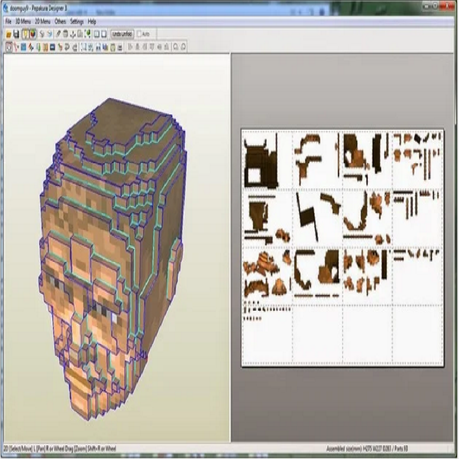Click the first window layout icon
The width and height of the screenshot is (459, 459).
point(96,34)
